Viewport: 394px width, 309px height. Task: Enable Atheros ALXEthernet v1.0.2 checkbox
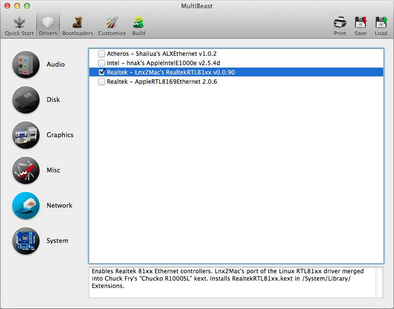click(x=102, y=54)
